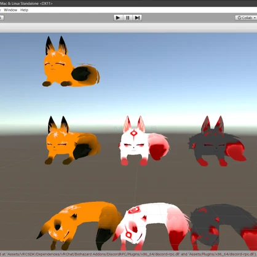Viewport: 257px width, 257px height.
Task: Open the Window menu
Action: tap(10, 10)
